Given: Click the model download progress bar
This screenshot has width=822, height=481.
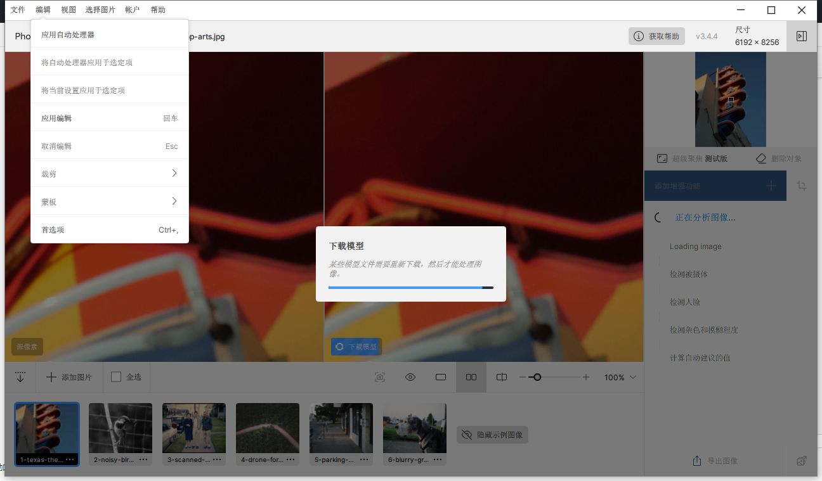Looking at the screenshot, I should point(411,288).
